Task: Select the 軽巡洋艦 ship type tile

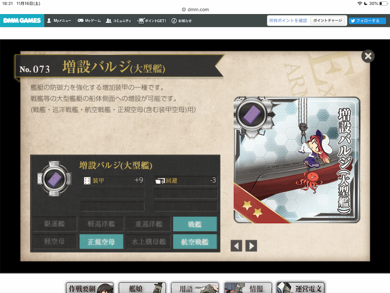Action: point(101,224)
